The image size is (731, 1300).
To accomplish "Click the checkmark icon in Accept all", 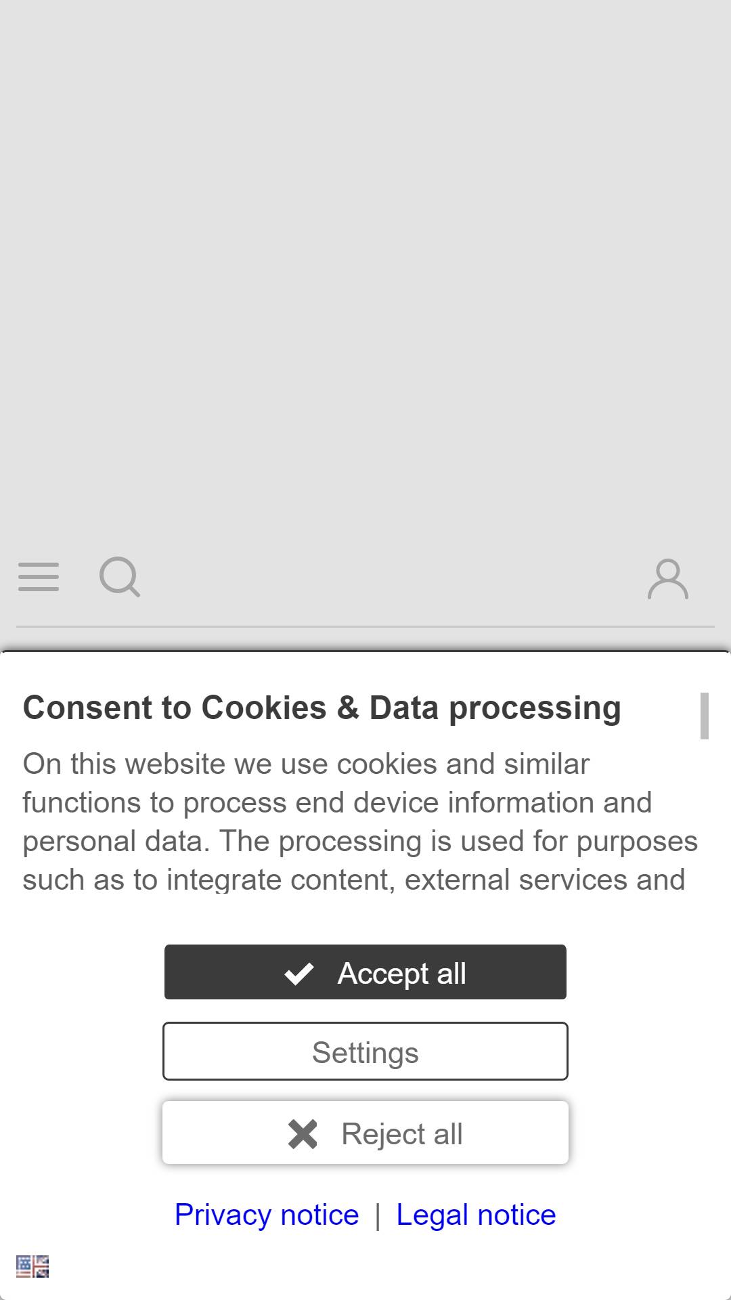I will click(x=298, y=974).
